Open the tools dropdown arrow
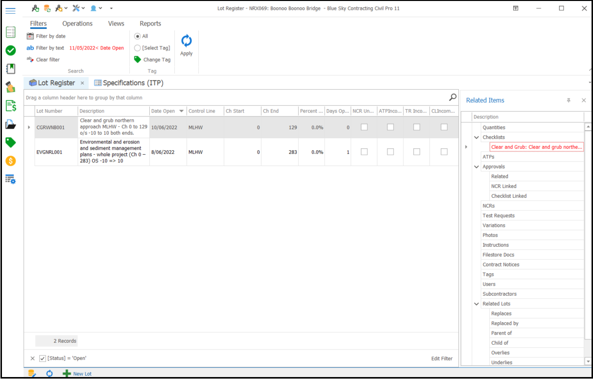593x379 pixels. (x=83, y=8)
